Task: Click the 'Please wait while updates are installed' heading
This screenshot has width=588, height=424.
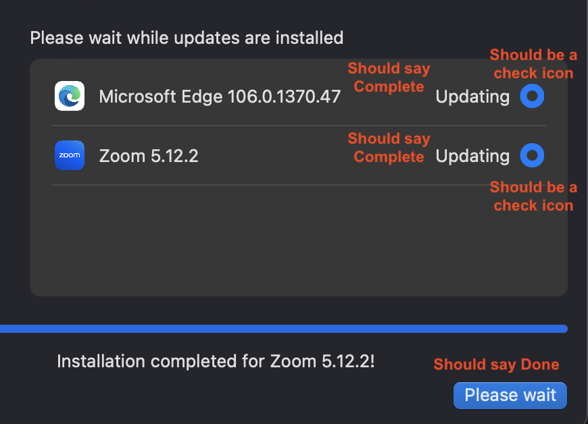Action: click(x=186, y=38)
